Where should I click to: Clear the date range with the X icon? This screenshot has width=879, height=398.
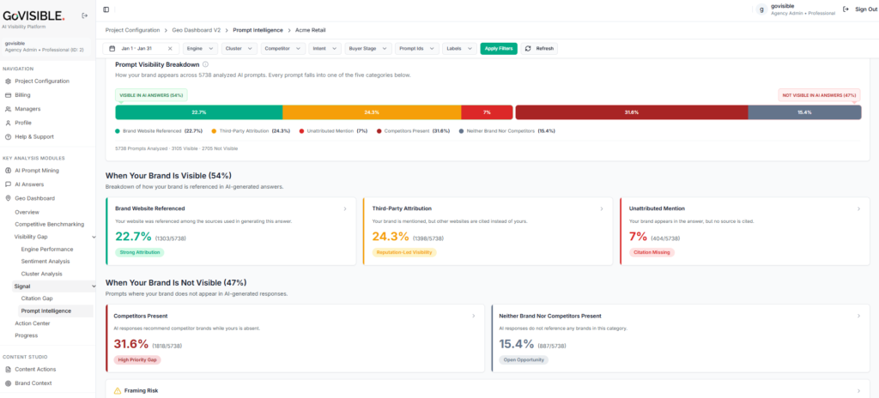tap(170, 49)
